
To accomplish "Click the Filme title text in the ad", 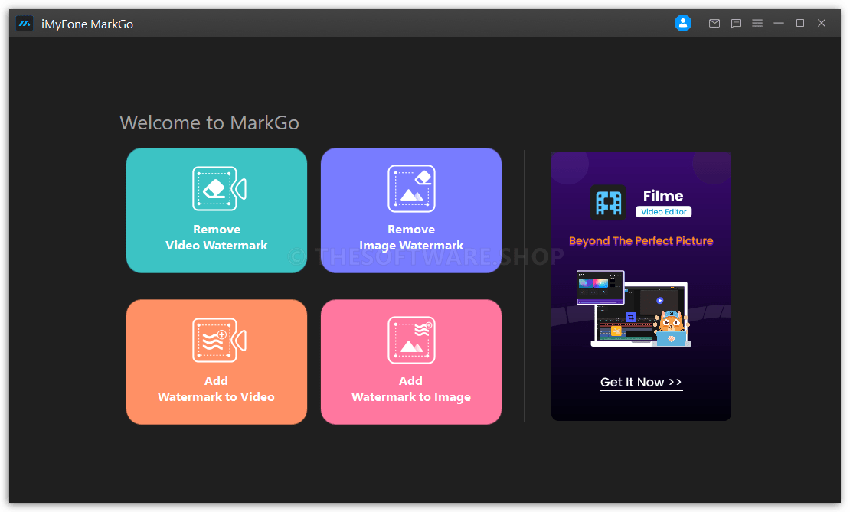I will point(663,196).
